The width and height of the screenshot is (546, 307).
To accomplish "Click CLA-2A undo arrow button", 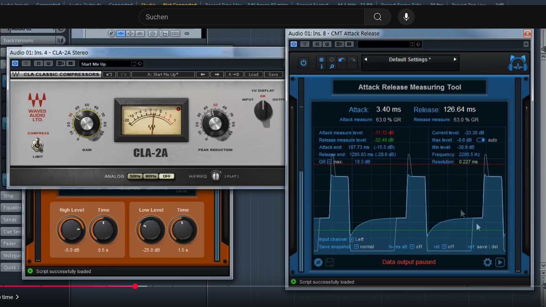I will point(109,74).
